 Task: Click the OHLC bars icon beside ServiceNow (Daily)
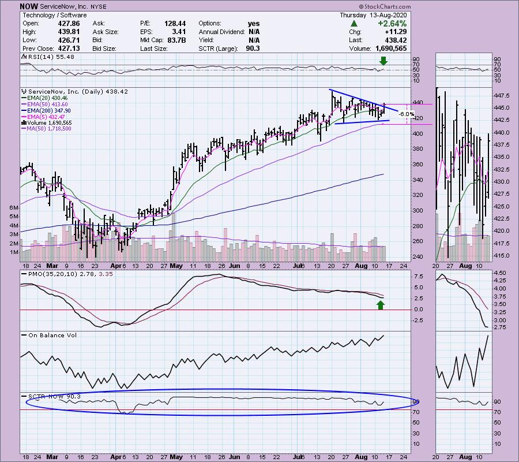[24, 91]
